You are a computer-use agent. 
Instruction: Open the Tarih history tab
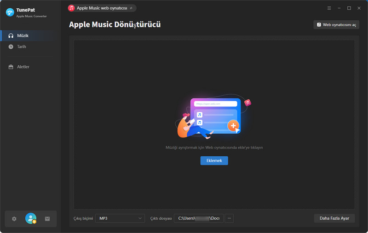pos(22,47)
